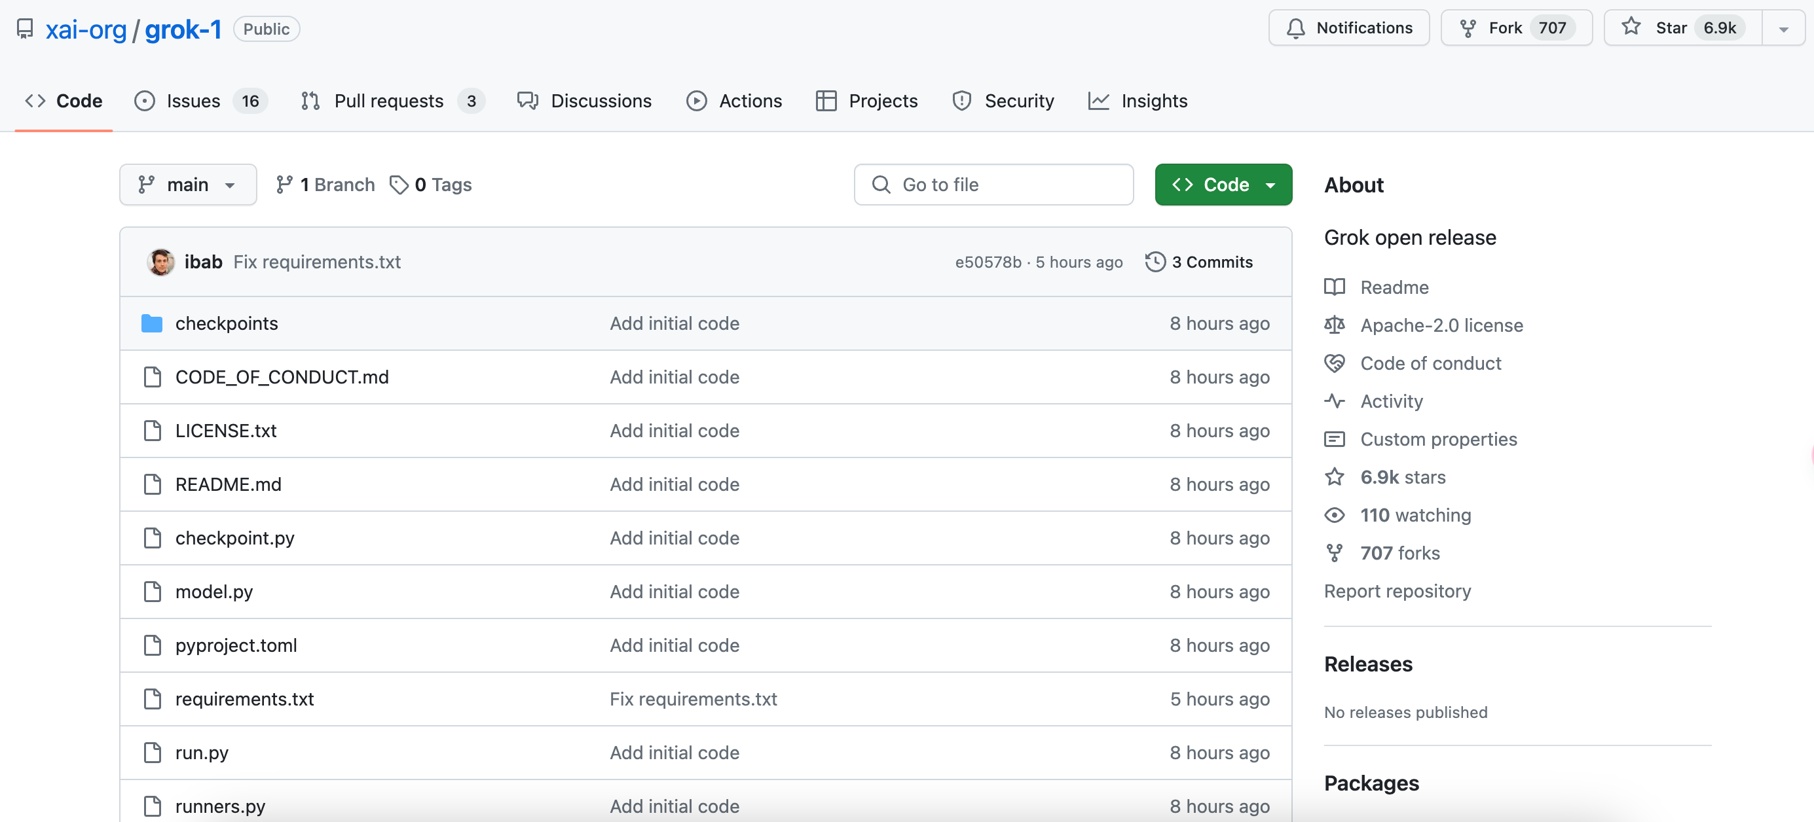
Task: Click the fork icon beside 707 forks
Action: 1335,553
